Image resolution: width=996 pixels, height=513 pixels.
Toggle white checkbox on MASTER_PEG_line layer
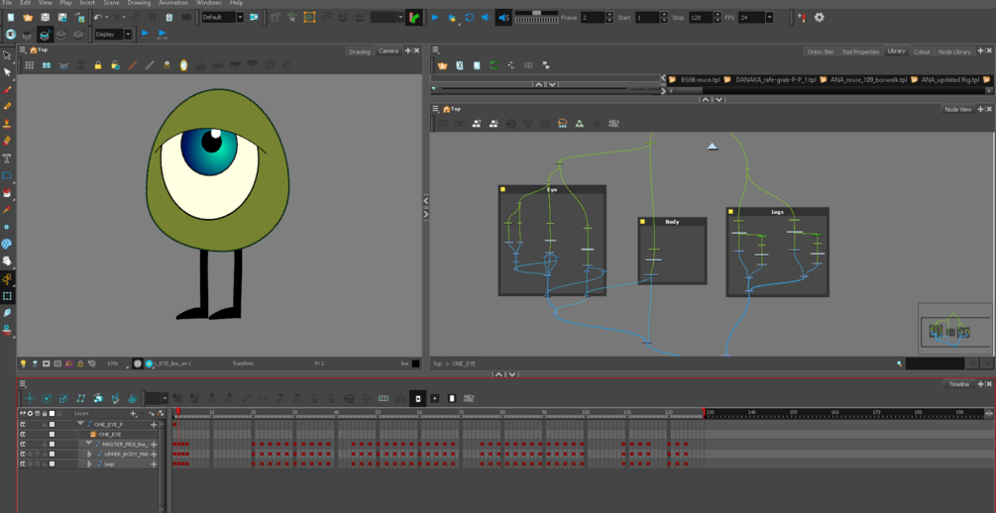[53, 445]
